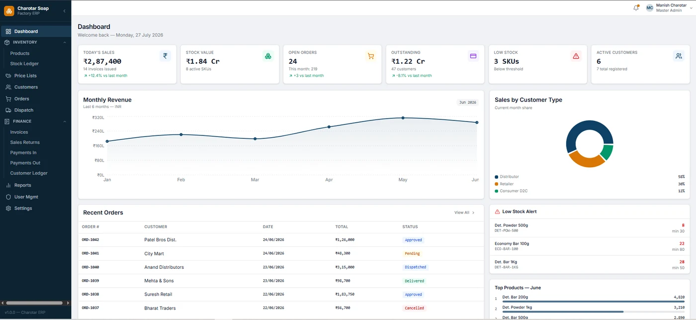Image resolution: width=696 pixels, height=320 pixels.
Task: Click the Det. Bar 200g progress bar
Action: pos(594,302)
